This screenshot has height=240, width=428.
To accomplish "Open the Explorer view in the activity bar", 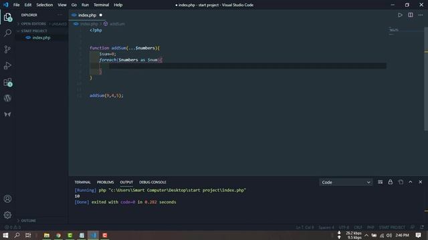I will click(x=7, y=17).
